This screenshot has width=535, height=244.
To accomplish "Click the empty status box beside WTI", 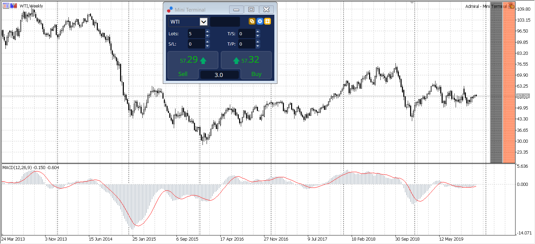I will [x=225, y=22].
